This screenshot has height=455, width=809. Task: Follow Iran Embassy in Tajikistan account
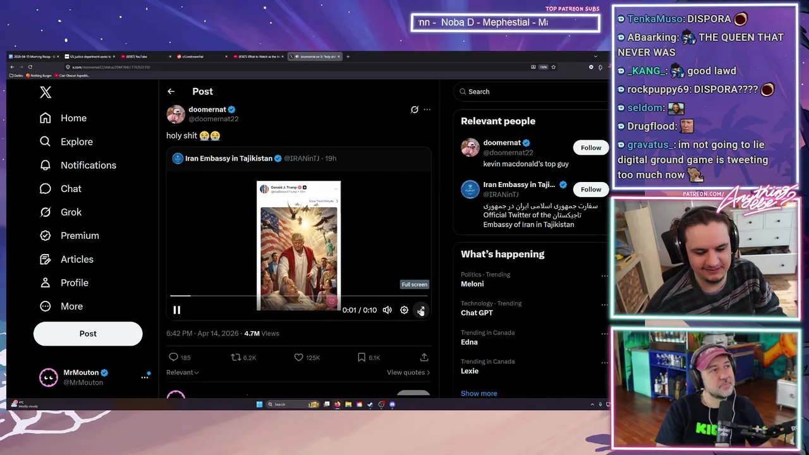(x=591, y=190)
